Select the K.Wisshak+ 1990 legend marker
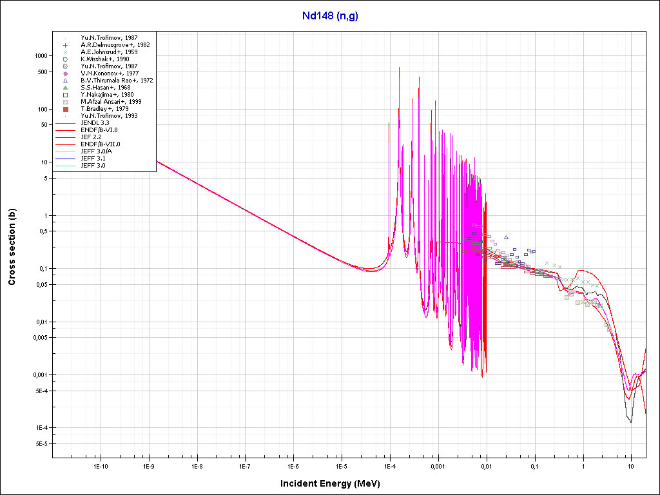The height and width of the screenshot is (495, 660). point(65,59)
